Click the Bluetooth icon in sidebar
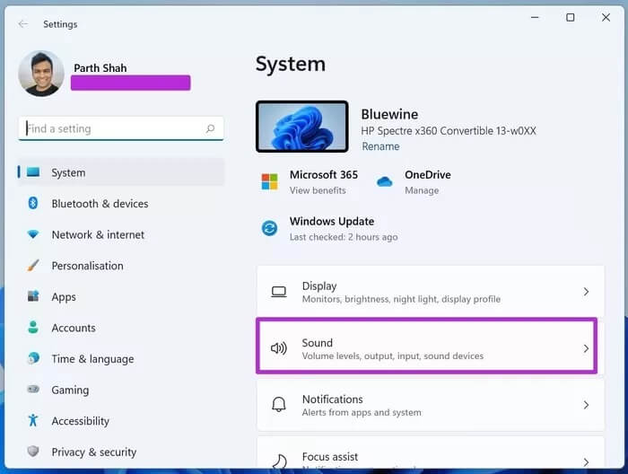The width and height of the screenshot is (628, 474). tap(33, 203)
